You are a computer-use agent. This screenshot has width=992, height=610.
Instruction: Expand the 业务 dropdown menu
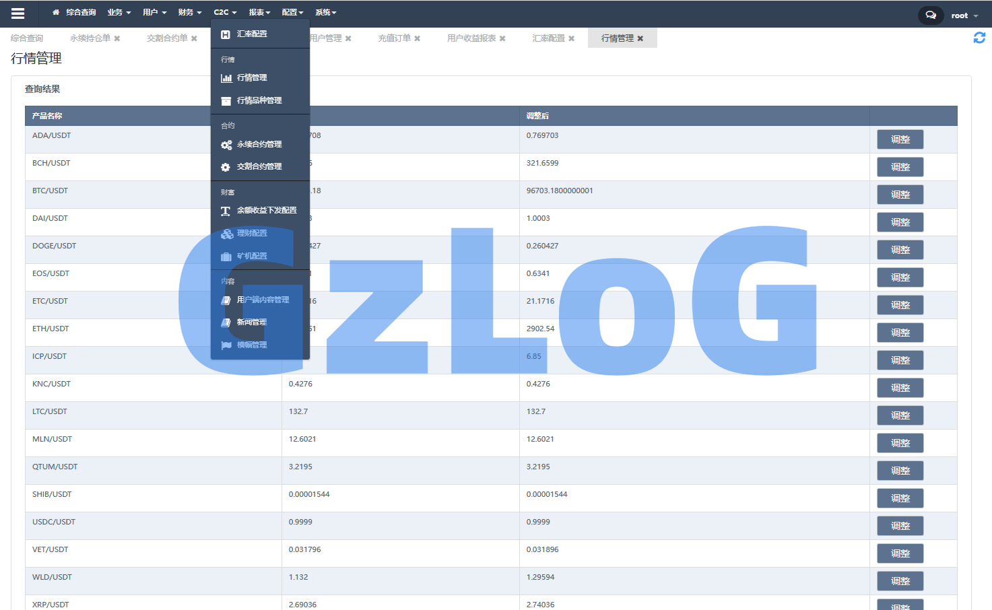point(119,13)
